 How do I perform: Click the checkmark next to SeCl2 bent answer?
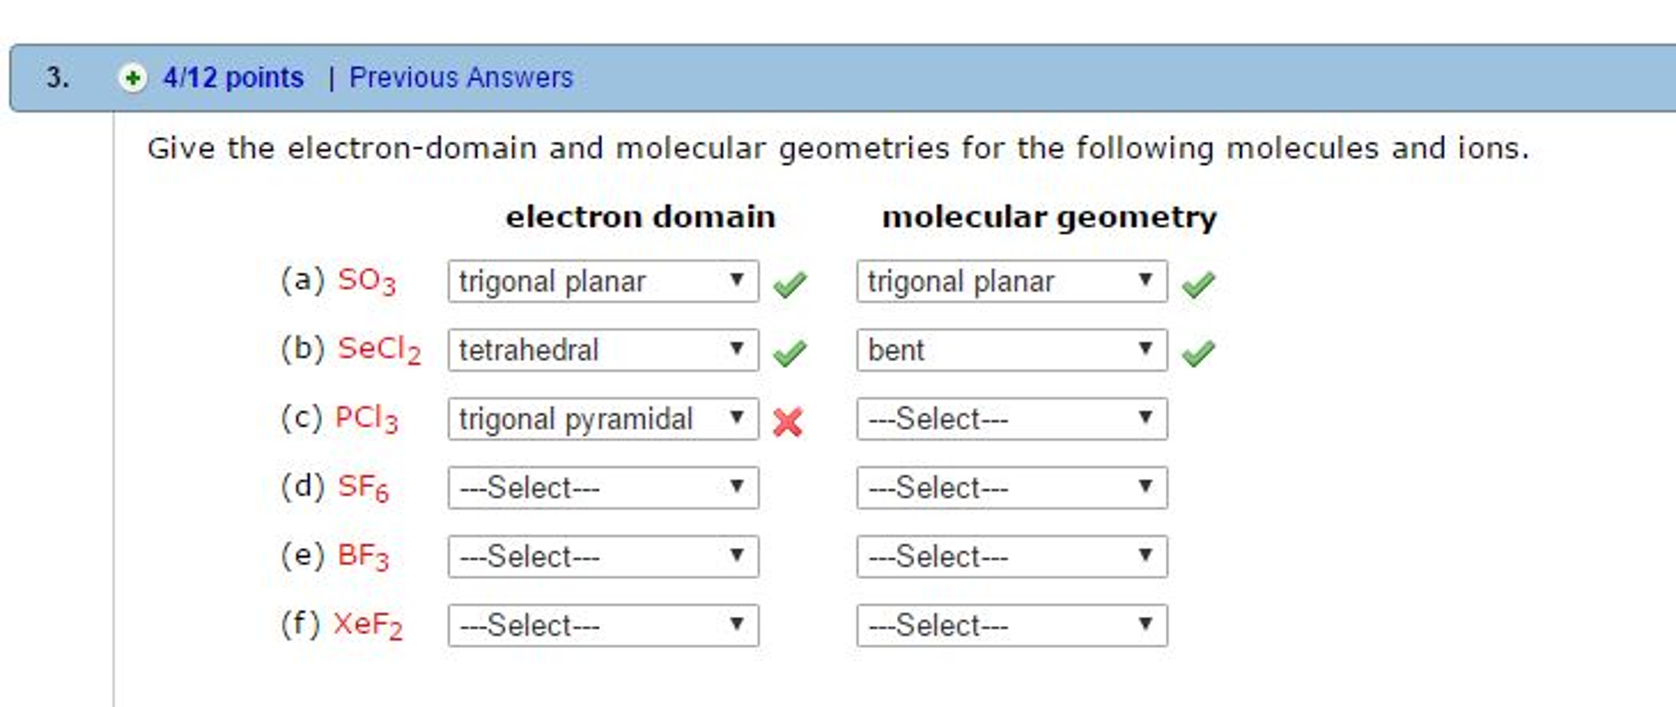point(1198,351)
